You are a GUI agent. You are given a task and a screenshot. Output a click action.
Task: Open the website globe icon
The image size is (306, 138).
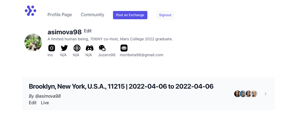77,48
